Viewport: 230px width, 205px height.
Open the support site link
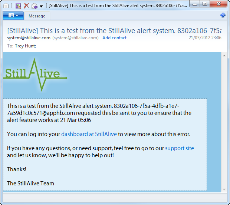click(x=180, y=148)
